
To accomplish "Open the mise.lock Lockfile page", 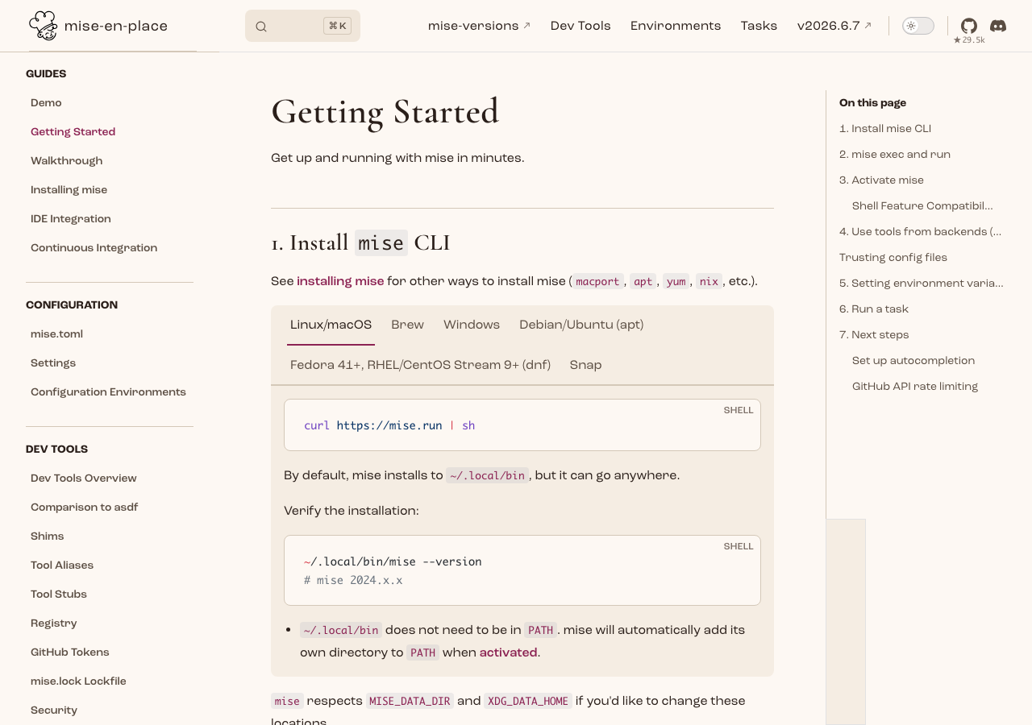I will pos(78,681).
